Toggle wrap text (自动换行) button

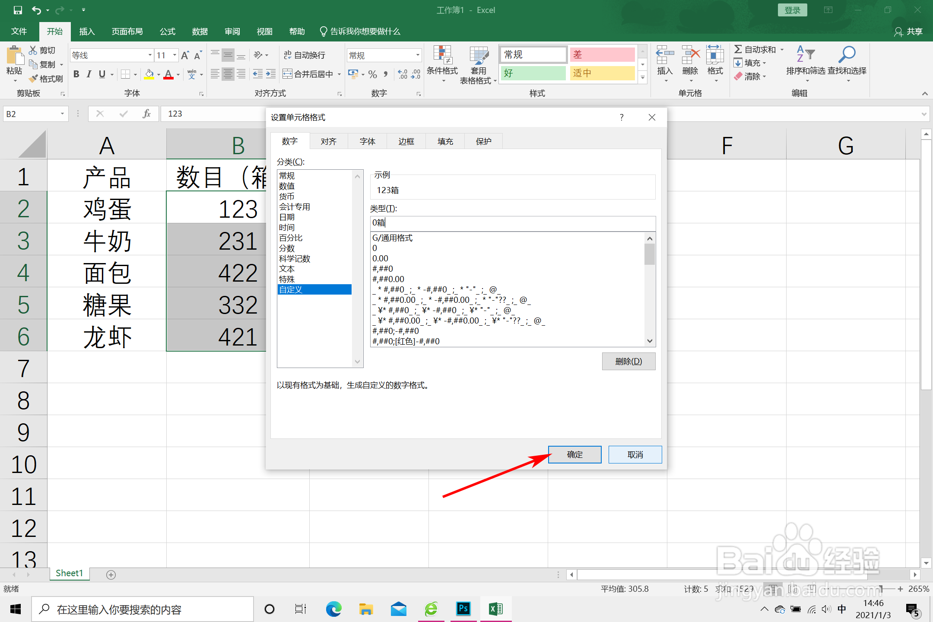[x=305, y=55]
